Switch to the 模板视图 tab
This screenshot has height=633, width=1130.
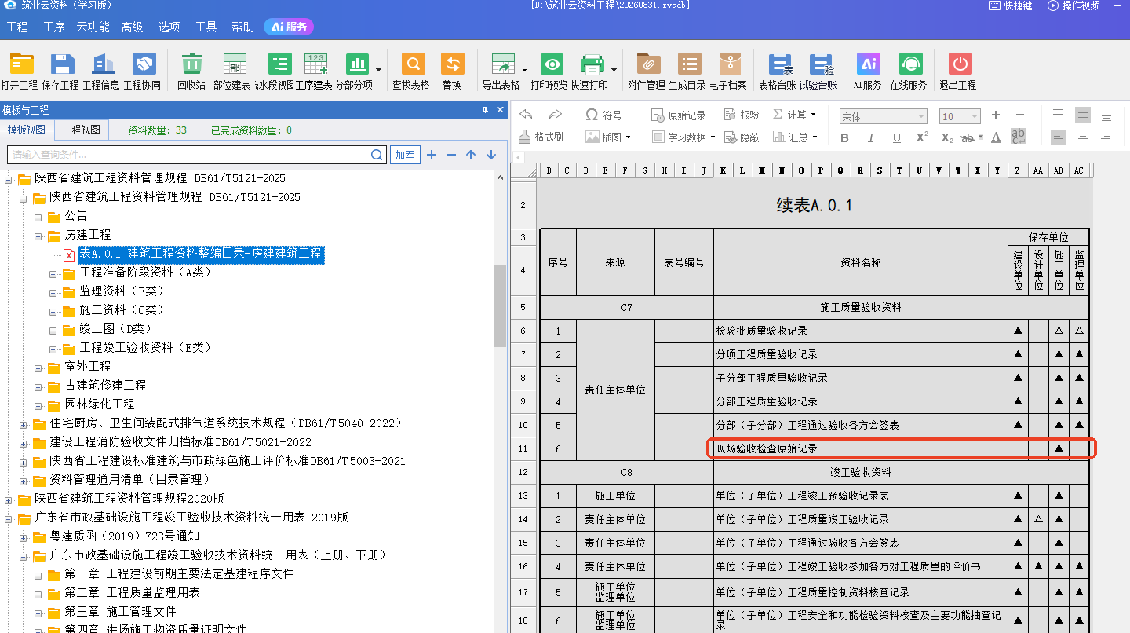click(x=27, y=130)
